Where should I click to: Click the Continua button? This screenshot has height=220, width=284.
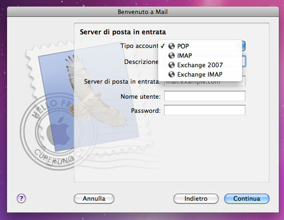click(x=247, y=199)
